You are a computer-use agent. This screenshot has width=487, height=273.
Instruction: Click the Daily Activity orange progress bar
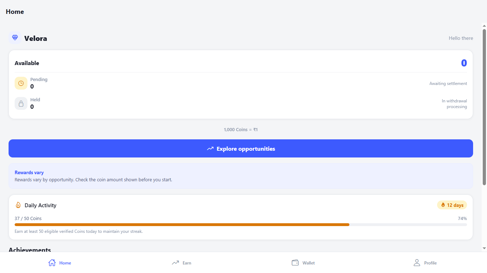(182, 225)
